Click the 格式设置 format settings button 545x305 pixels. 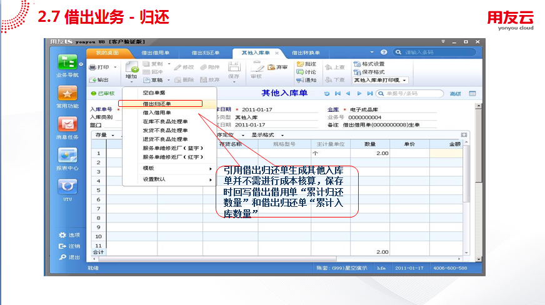(x=369, y=64)
